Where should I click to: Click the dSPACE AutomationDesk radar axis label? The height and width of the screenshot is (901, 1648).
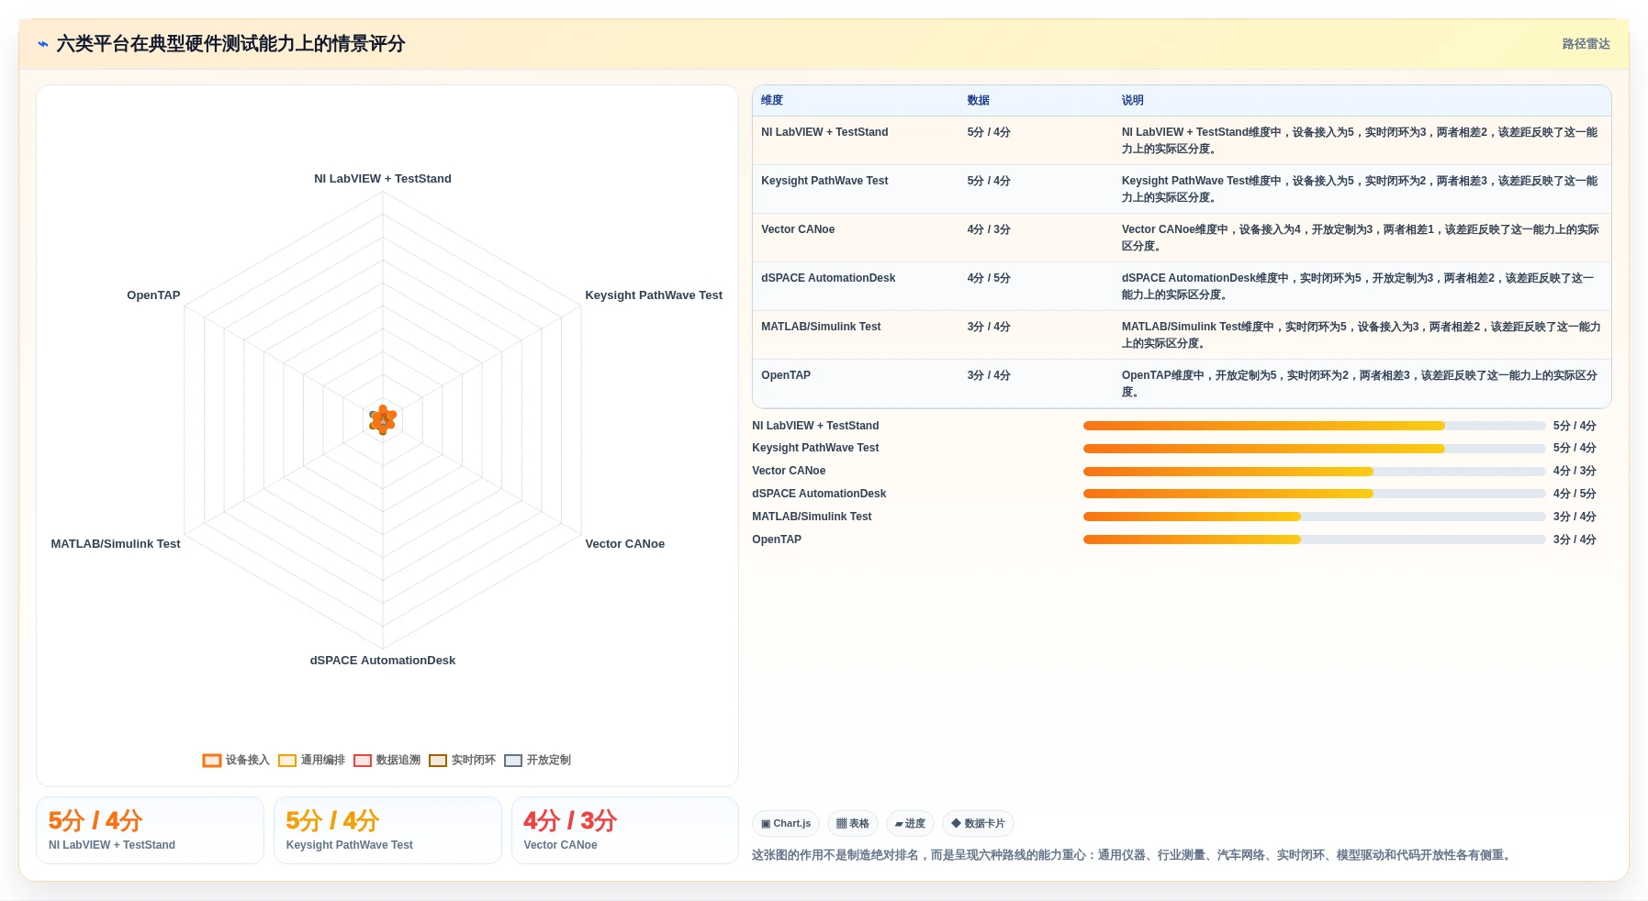[383, 661]
